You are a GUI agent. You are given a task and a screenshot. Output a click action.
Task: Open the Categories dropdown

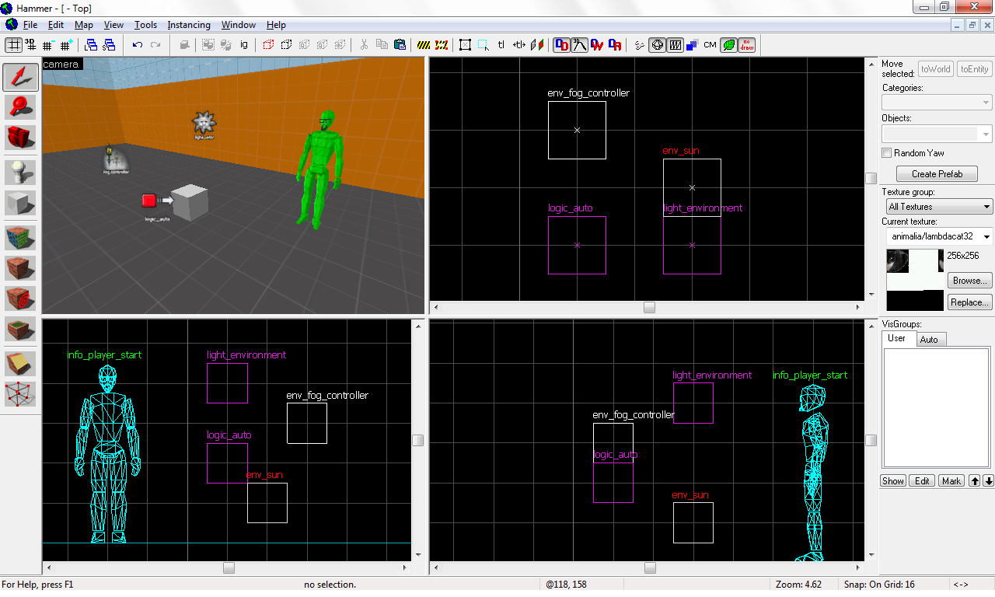pos(937,102)
